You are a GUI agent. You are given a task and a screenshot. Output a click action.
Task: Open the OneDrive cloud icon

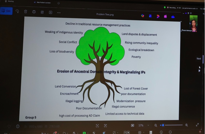click(173, 17)
